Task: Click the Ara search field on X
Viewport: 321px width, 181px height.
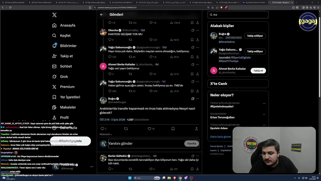Action: pyautogui.click(x=238, y=15)
